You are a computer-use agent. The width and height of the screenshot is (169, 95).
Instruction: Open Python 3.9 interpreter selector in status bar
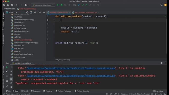pyautogui.click(x=141, y=94)
